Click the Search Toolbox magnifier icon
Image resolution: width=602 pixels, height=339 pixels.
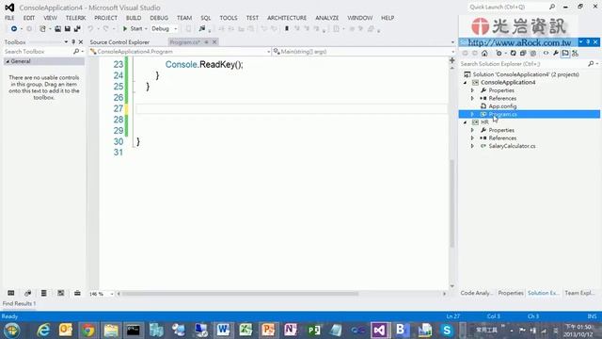tap(76, 51)
